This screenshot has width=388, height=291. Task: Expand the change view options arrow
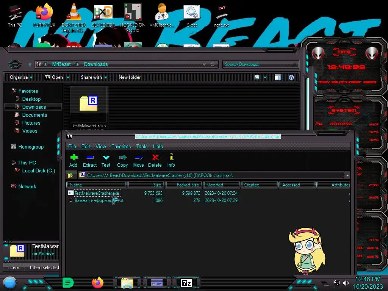tap(265, 77)
